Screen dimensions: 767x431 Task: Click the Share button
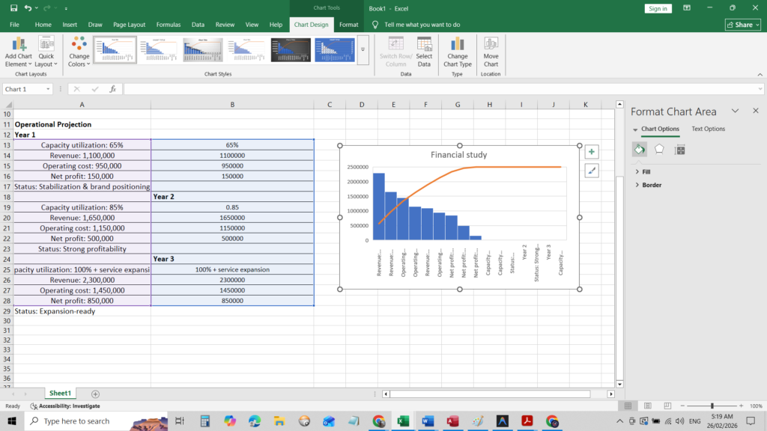[x=742, y=25]
